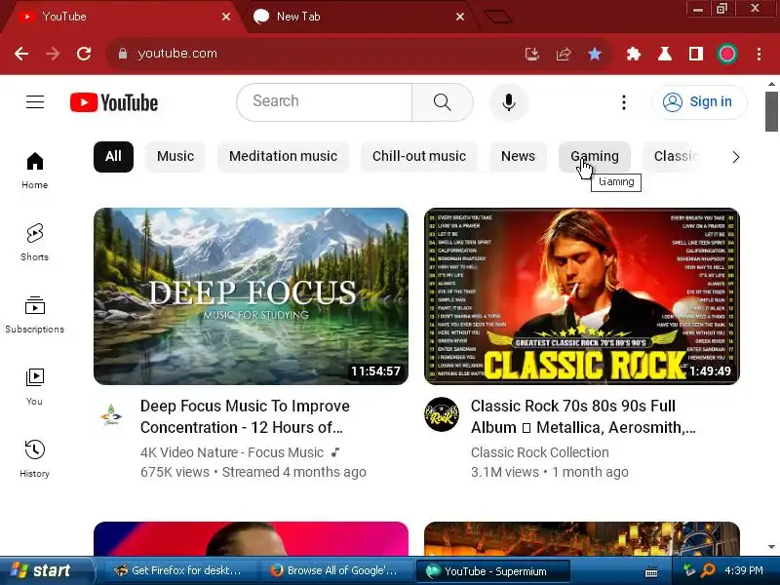Click the browser back arrow
Viewport: 780px width, 585px height.
tap(21, 54)
